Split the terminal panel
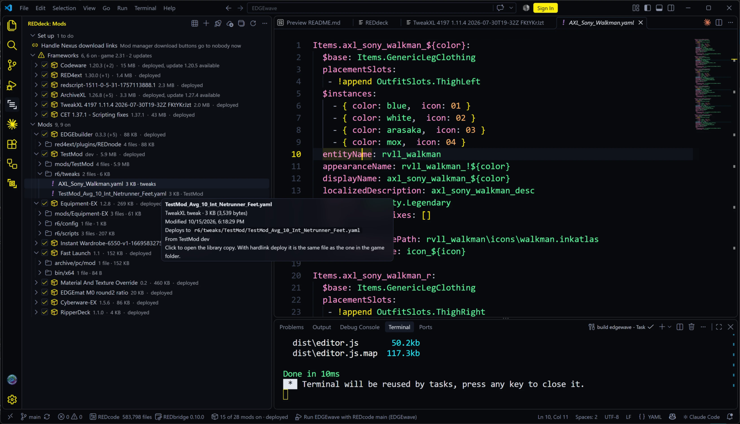The width and height of the screenshot is (740, 424). (680, 327)
